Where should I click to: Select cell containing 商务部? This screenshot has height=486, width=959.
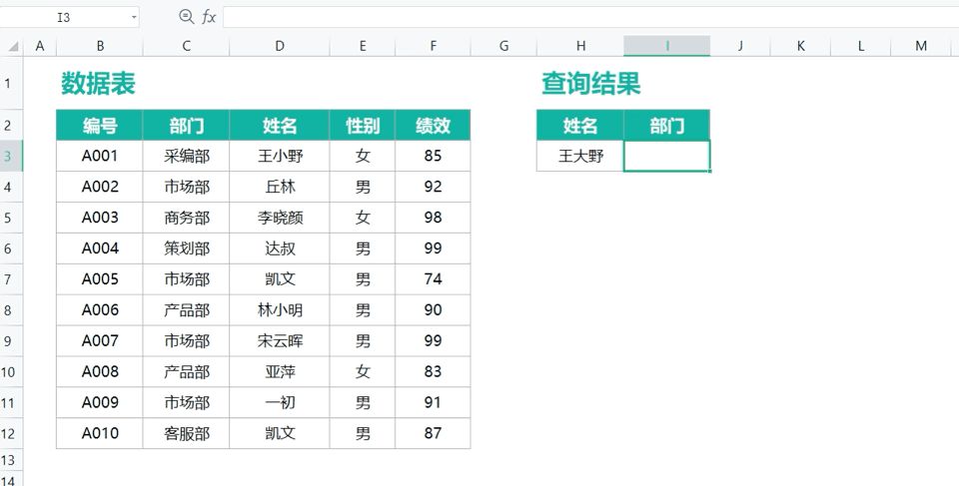coord(187,218)
